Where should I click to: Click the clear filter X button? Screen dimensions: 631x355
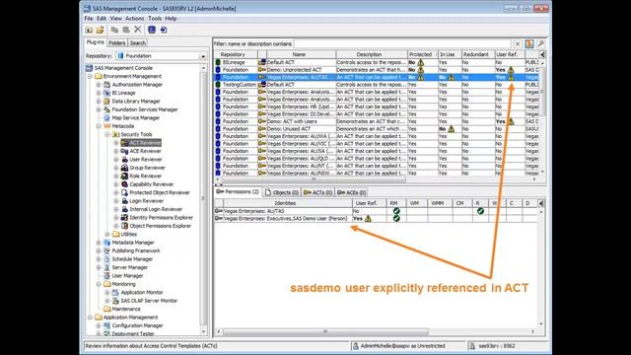click(x=518, y=43)
